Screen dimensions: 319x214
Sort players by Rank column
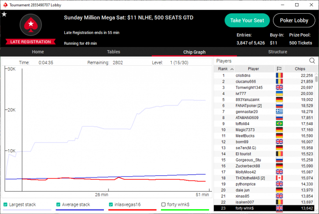(224, 69)
